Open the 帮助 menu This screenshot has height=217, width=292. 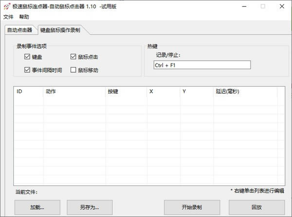[24, 17]
